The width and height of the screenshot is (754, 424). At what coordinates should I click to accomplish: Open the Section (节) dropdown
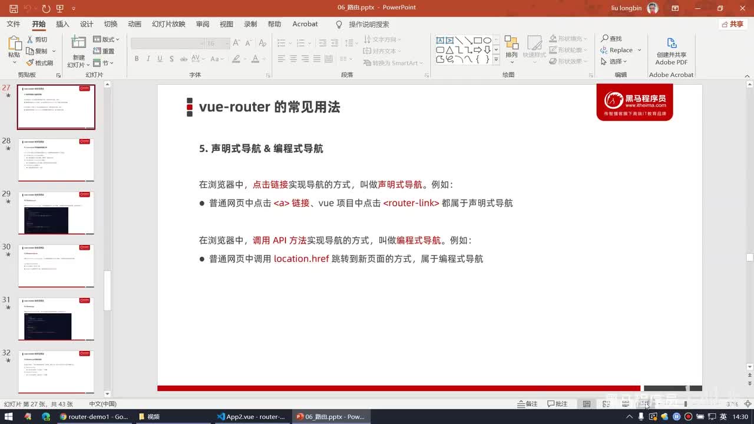(104, 63)
